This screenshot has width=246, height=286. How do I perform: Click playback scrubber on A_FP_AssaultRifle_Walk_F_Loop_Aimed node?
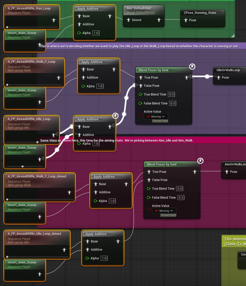(7, 199)
